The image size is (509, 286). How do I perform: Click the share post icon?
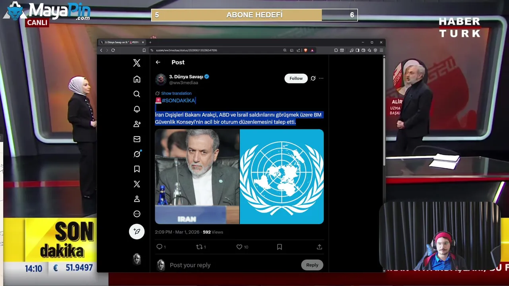pos(319,247)
